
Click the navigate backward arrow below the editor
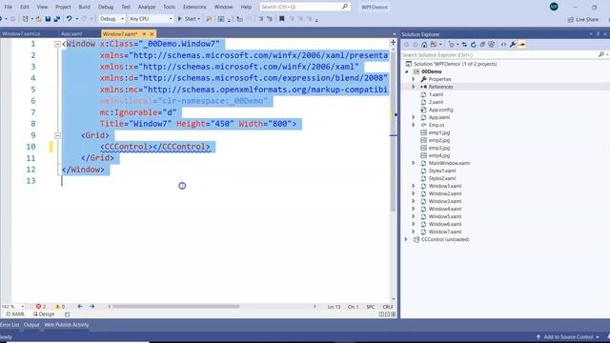click(80, 307)
